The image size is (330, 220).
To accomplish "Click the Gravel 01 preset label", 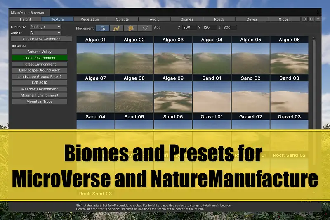I will click(212, 117).
